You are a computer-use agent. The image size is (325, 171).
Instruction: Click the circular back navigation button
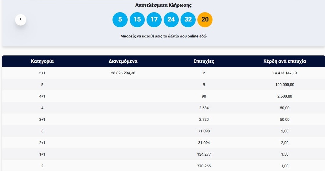(x=21, y=19)
